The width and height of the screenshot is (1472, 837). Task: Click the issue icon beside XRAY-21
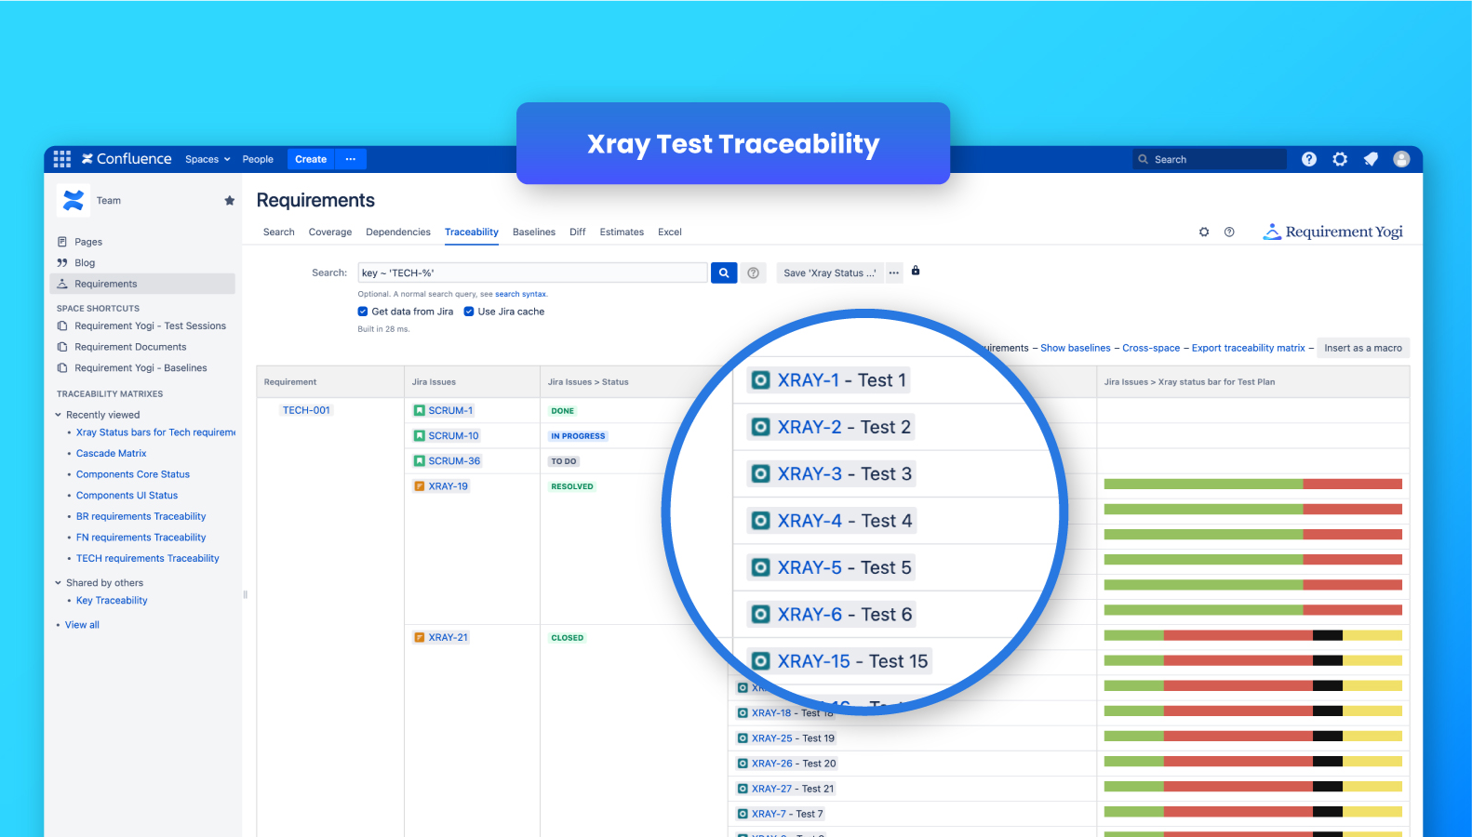[x=420, y=638]
